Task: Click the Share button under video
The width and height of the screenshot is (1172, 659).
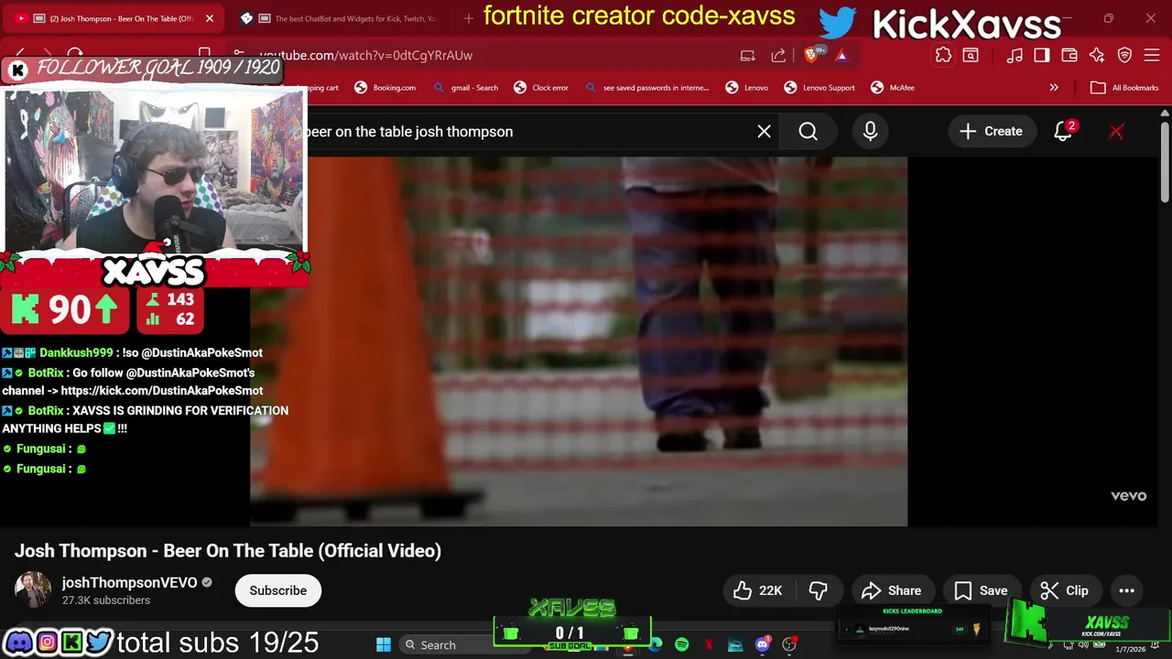Action: 892,590
